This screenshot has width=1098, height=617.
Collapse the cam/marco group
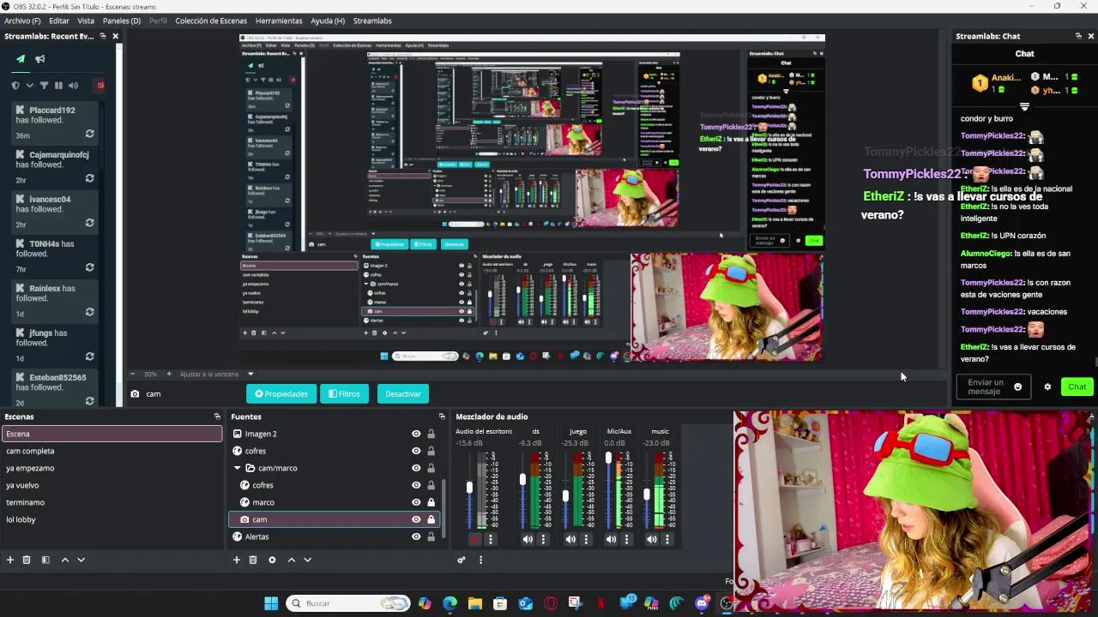click(238, 468)
